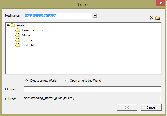Click the greyed-out OK button
Screen dimensions: 167x116
point(127,107)
